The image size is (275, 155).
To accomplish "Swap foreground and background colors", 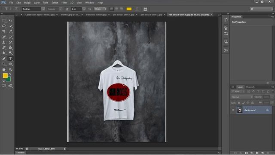I will 10,74.
